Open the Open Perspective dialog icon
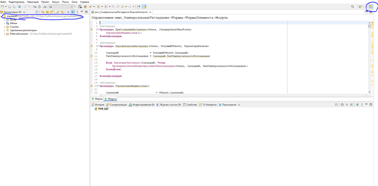Screen dimensions: 378x186 [360, 7]
